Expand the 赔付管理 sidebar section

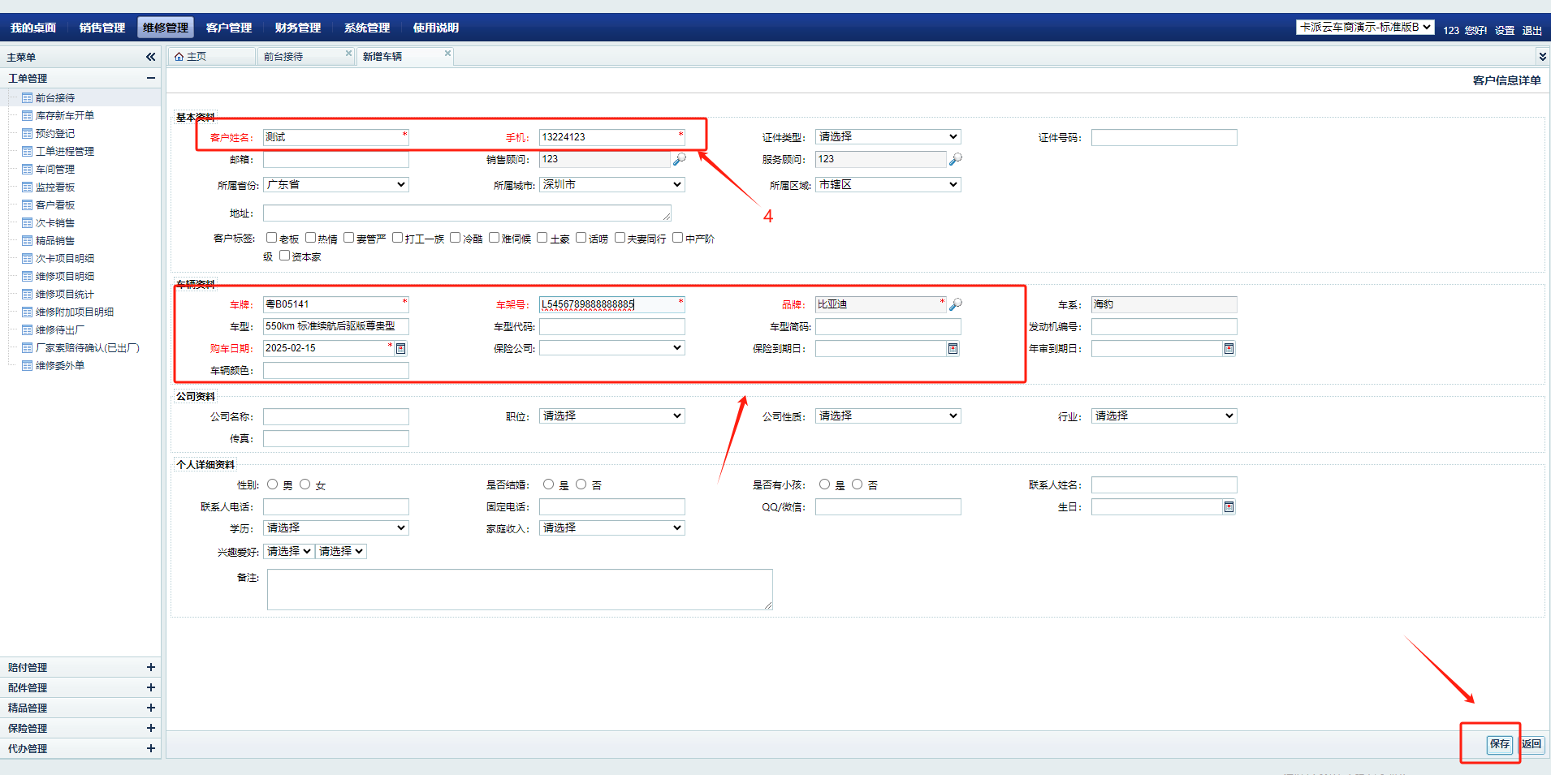point(150,667)
